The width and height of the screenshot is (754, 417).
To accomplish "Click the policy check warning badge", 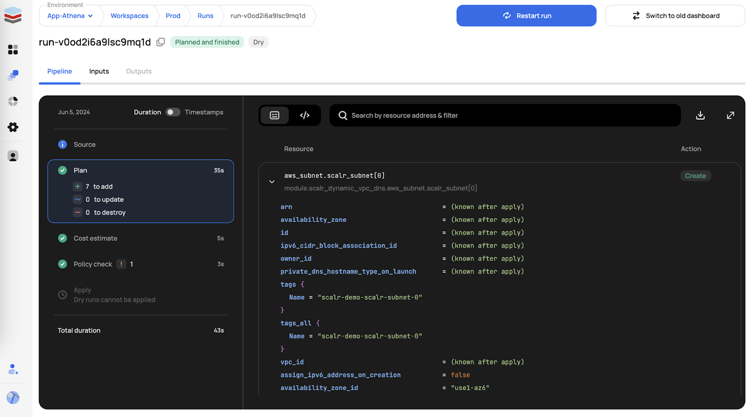I will pyautogui.click(x=122, y=264).
